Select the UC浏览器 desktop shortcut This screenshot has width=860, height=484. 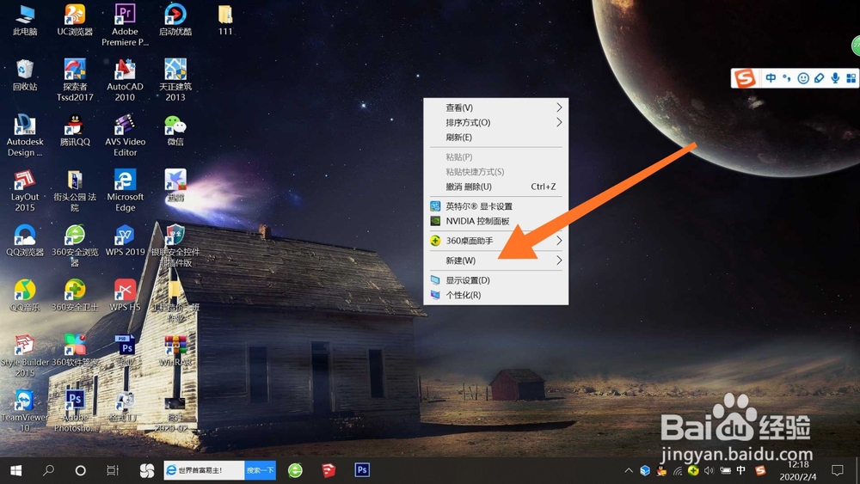(x=75, y=20)
